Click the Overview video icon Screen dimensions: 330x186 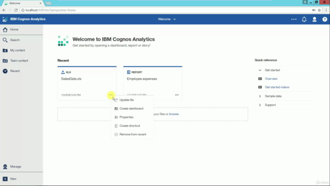pyautogui.click(x=260, y=79)
